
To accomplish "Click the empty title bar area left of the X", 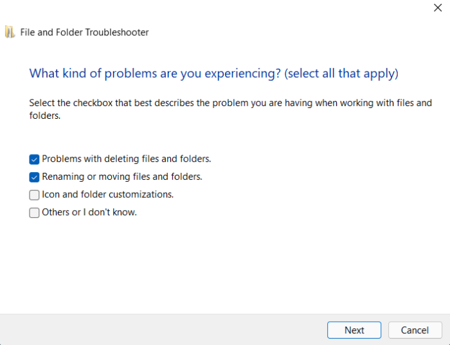I will point(257,9).
